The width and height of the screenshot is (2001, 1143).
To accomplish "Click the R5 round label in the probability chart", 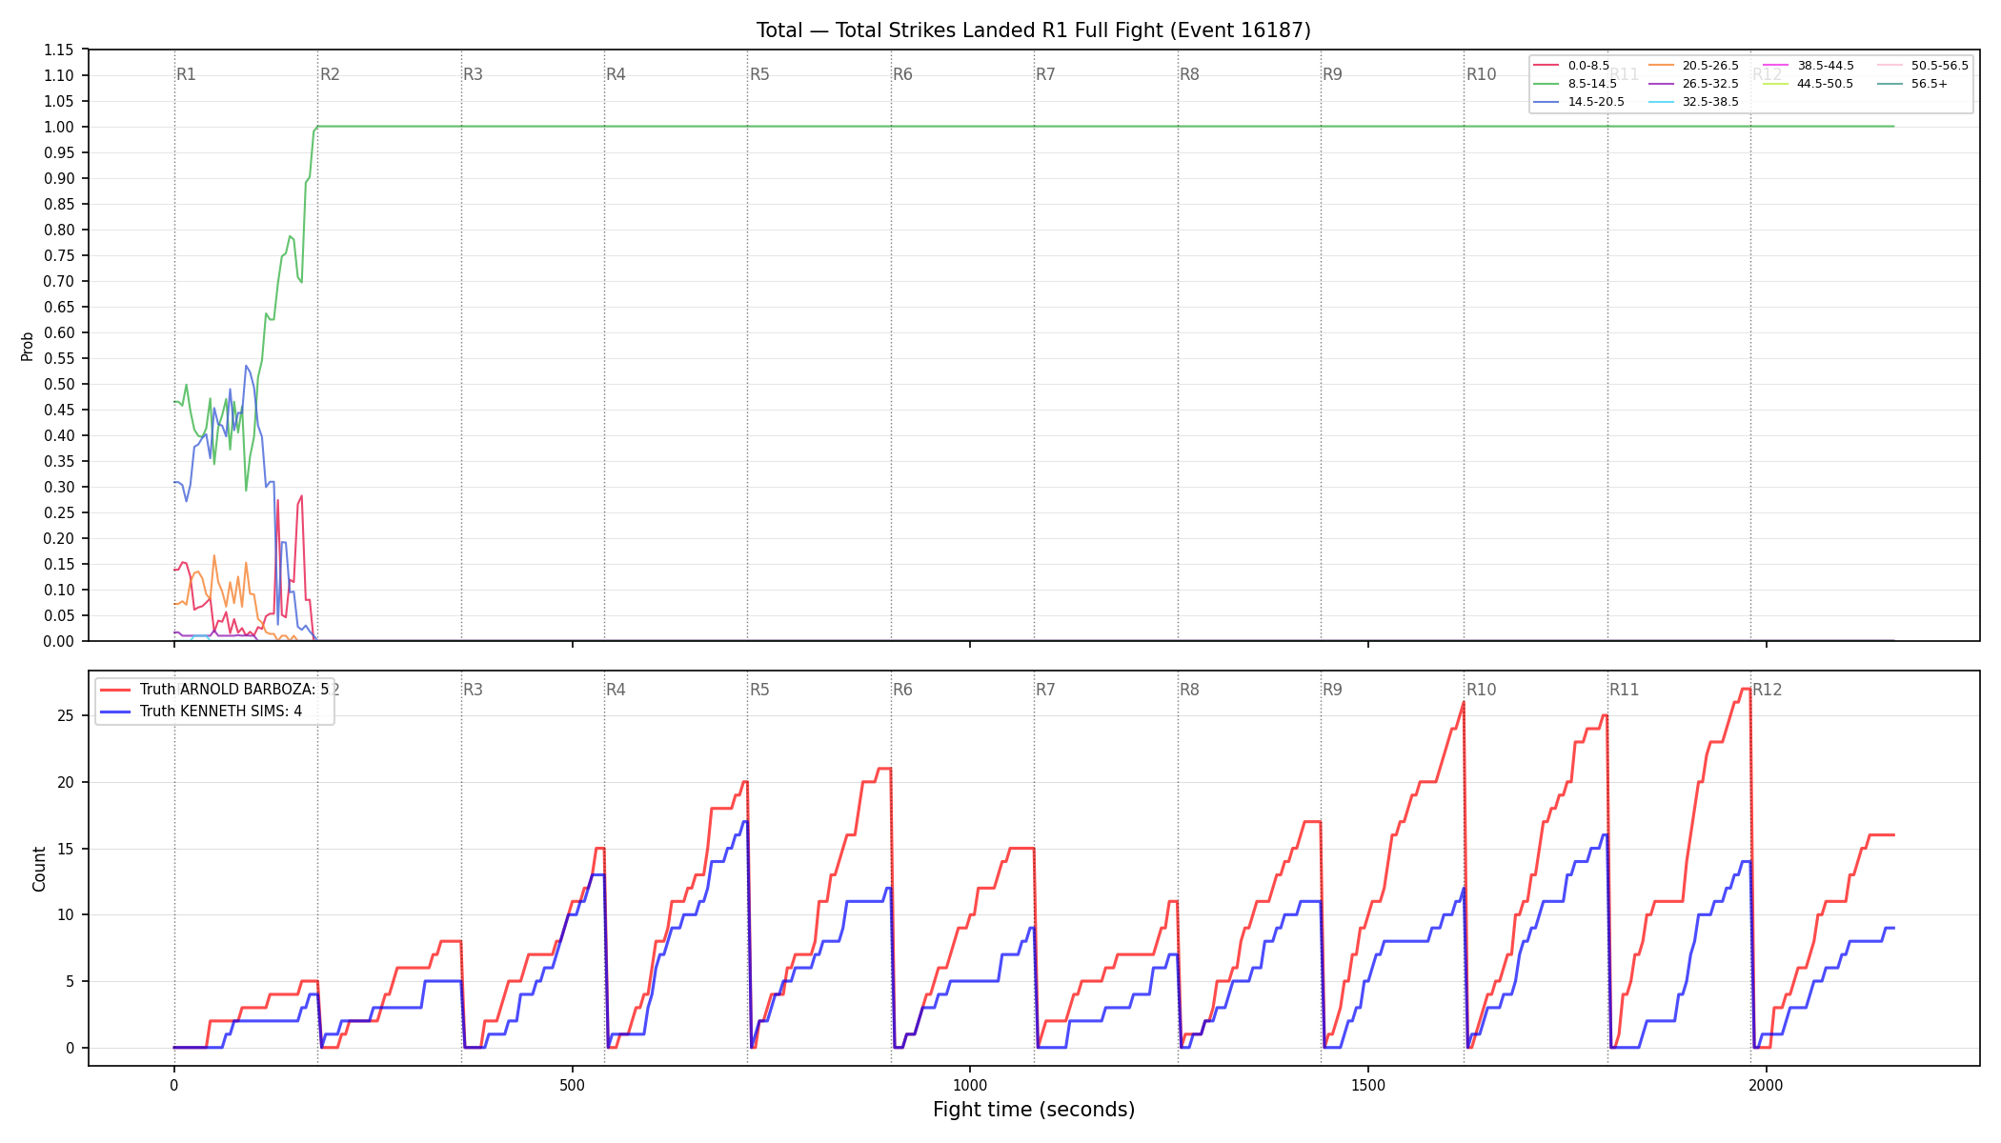I will click(x=759, y=74).
